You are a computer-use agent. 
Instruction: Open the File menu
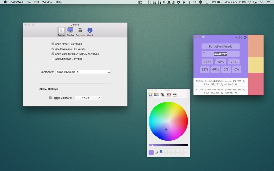click(x=29, y=2)
